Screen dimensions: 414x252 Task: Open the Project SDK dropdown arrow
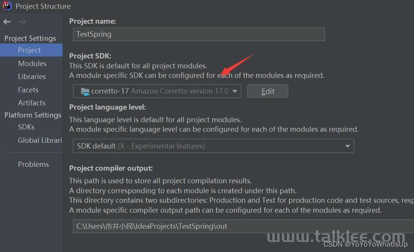[x=234, y=91]
